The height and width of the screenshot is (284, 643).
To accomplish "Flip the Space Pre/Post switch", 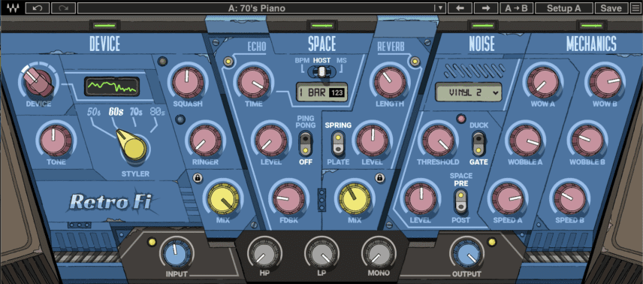I will pyautogui.click(x=460, y=201).
